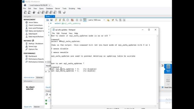Create a new function icon

pyautogui.click(x=55, y=12)
